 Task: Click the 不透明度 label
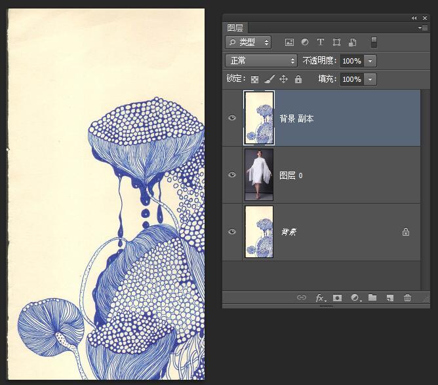click(x=319, y=60)
